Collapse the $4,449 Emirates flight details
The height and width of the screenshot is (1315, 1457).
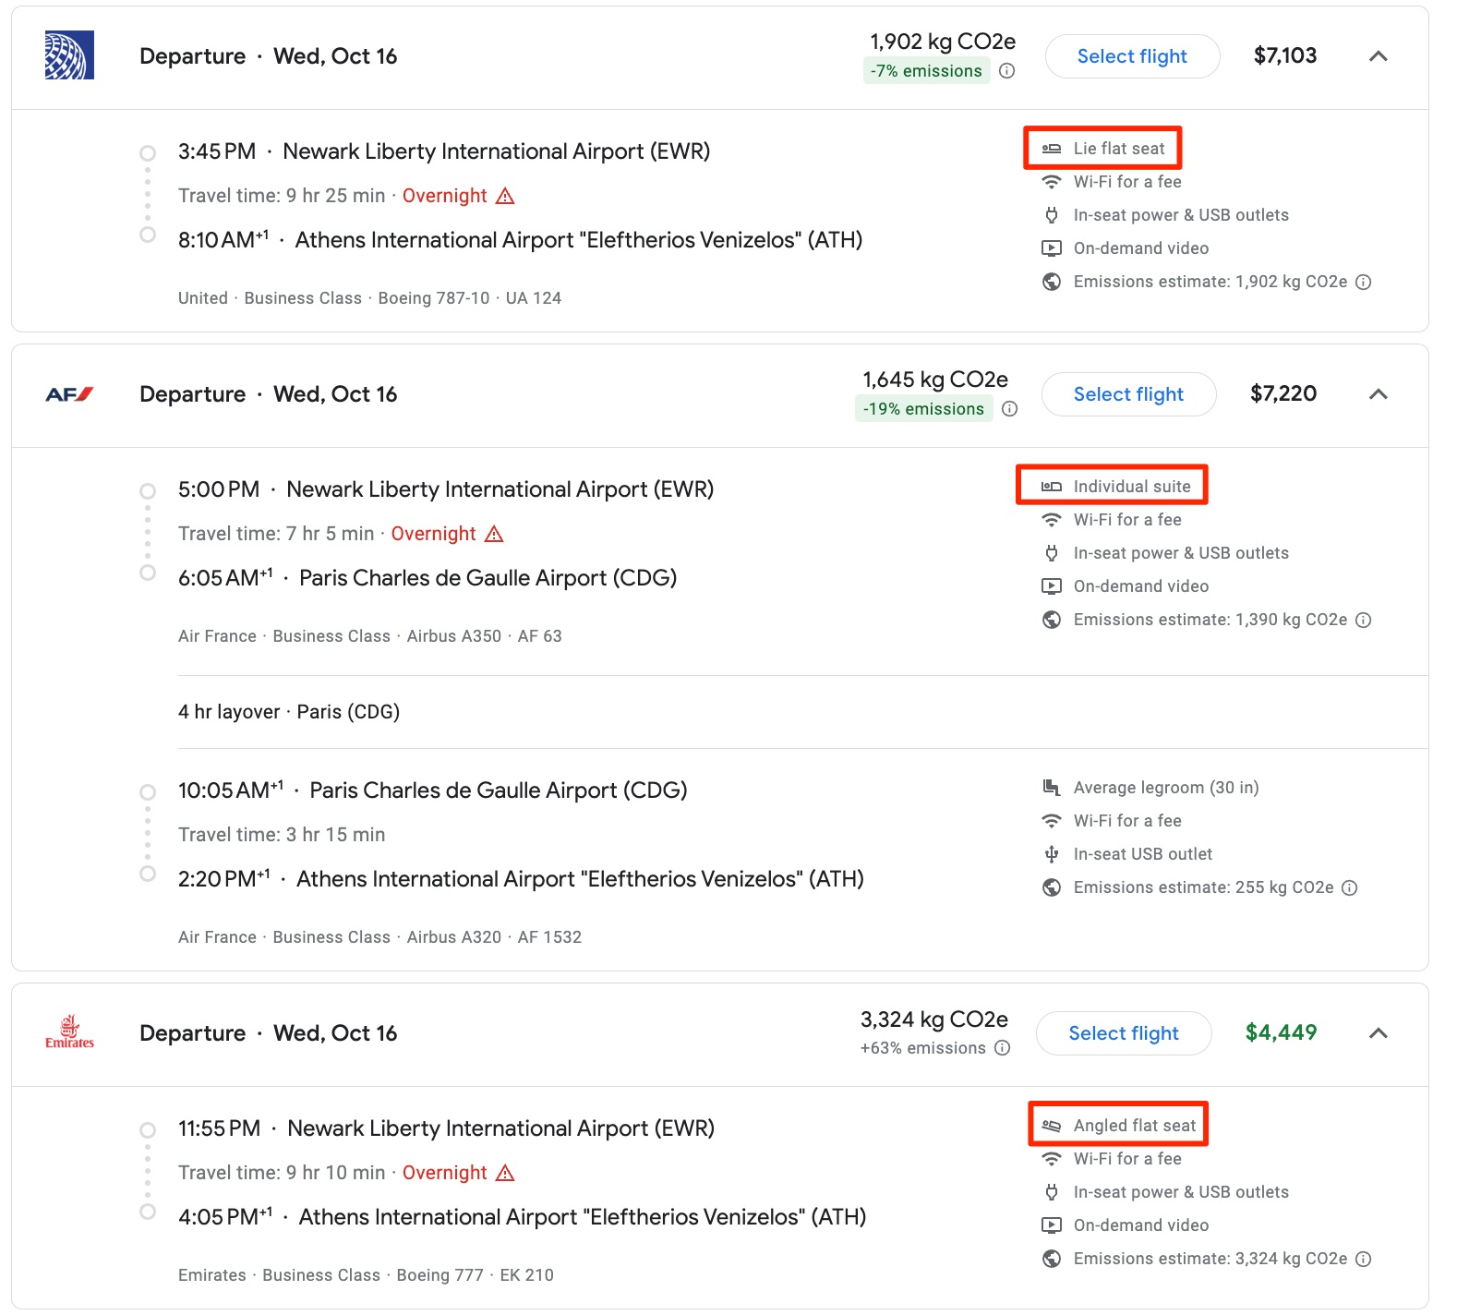[x=1379, y=1033]
